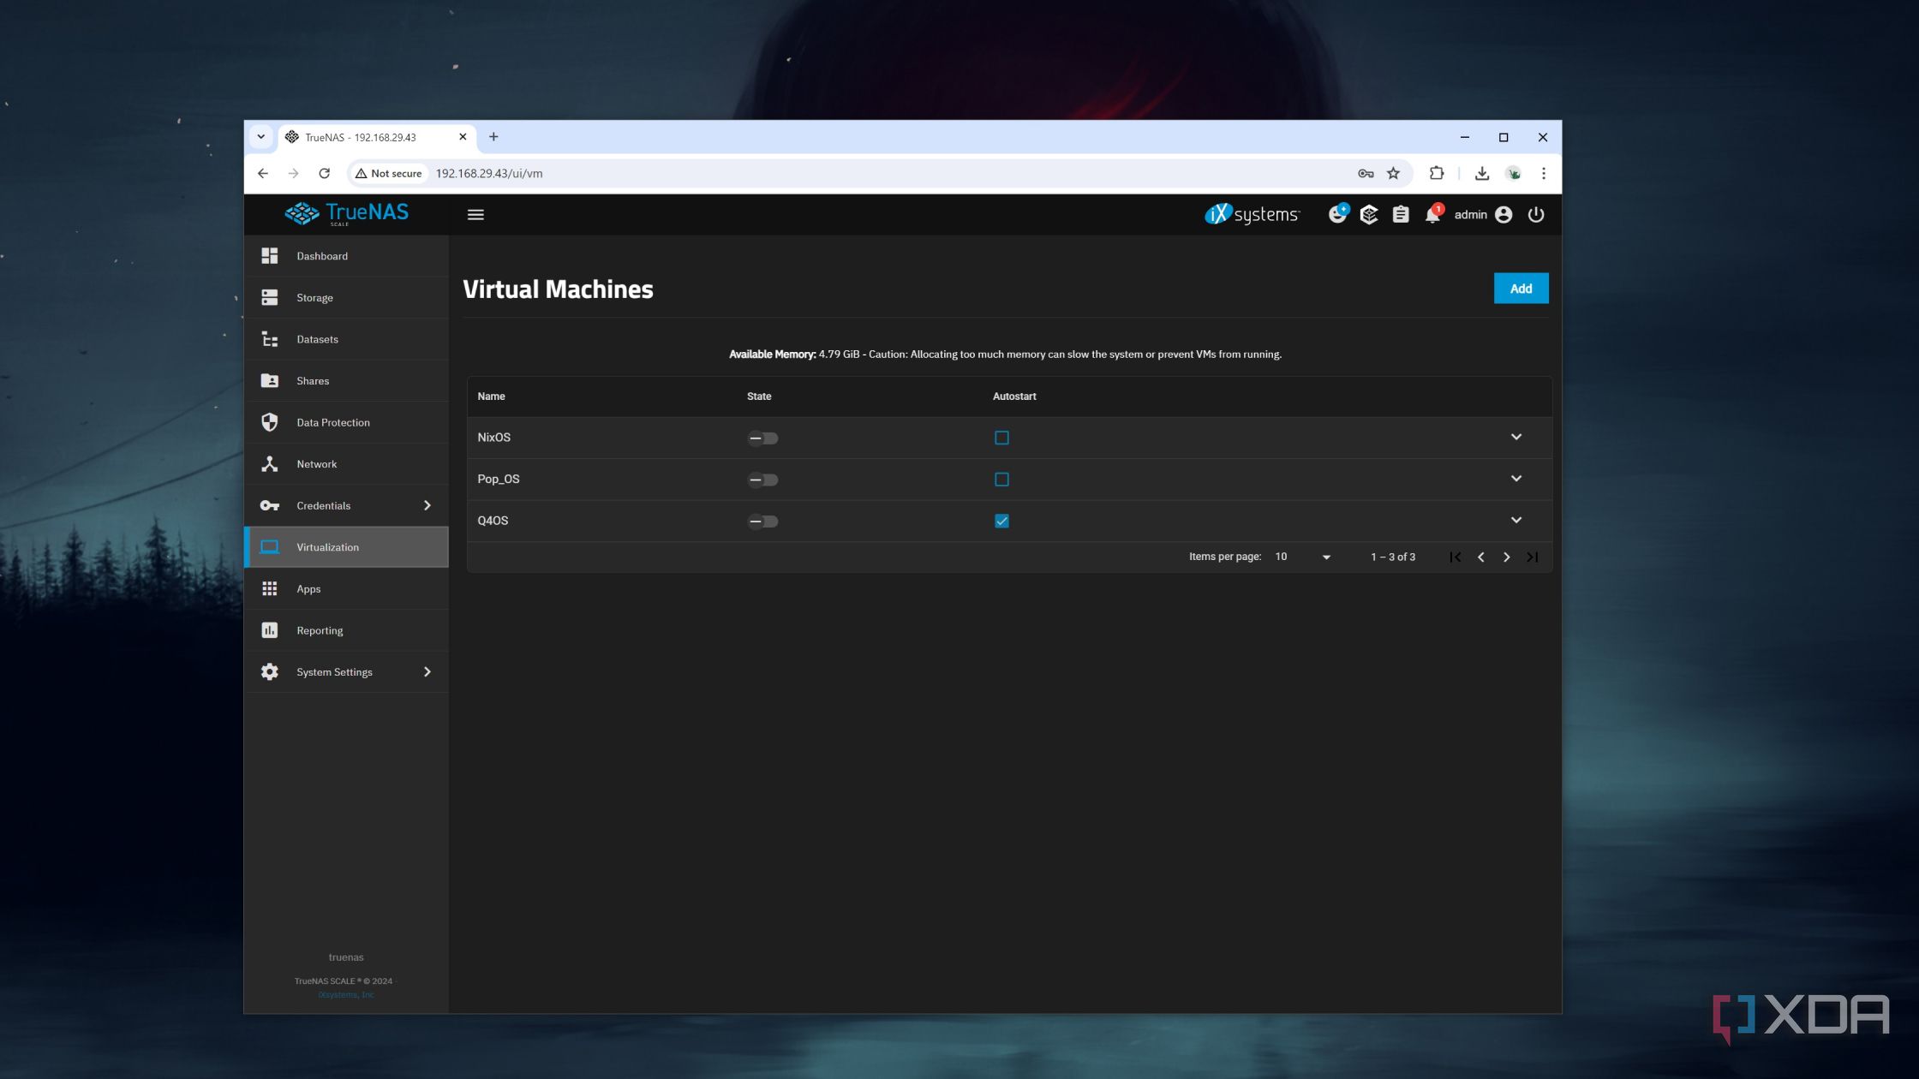Screen dimensions: 1919x1079
Task: Click the Dashboard sidebar icon
Action: (x=269, y=256)
